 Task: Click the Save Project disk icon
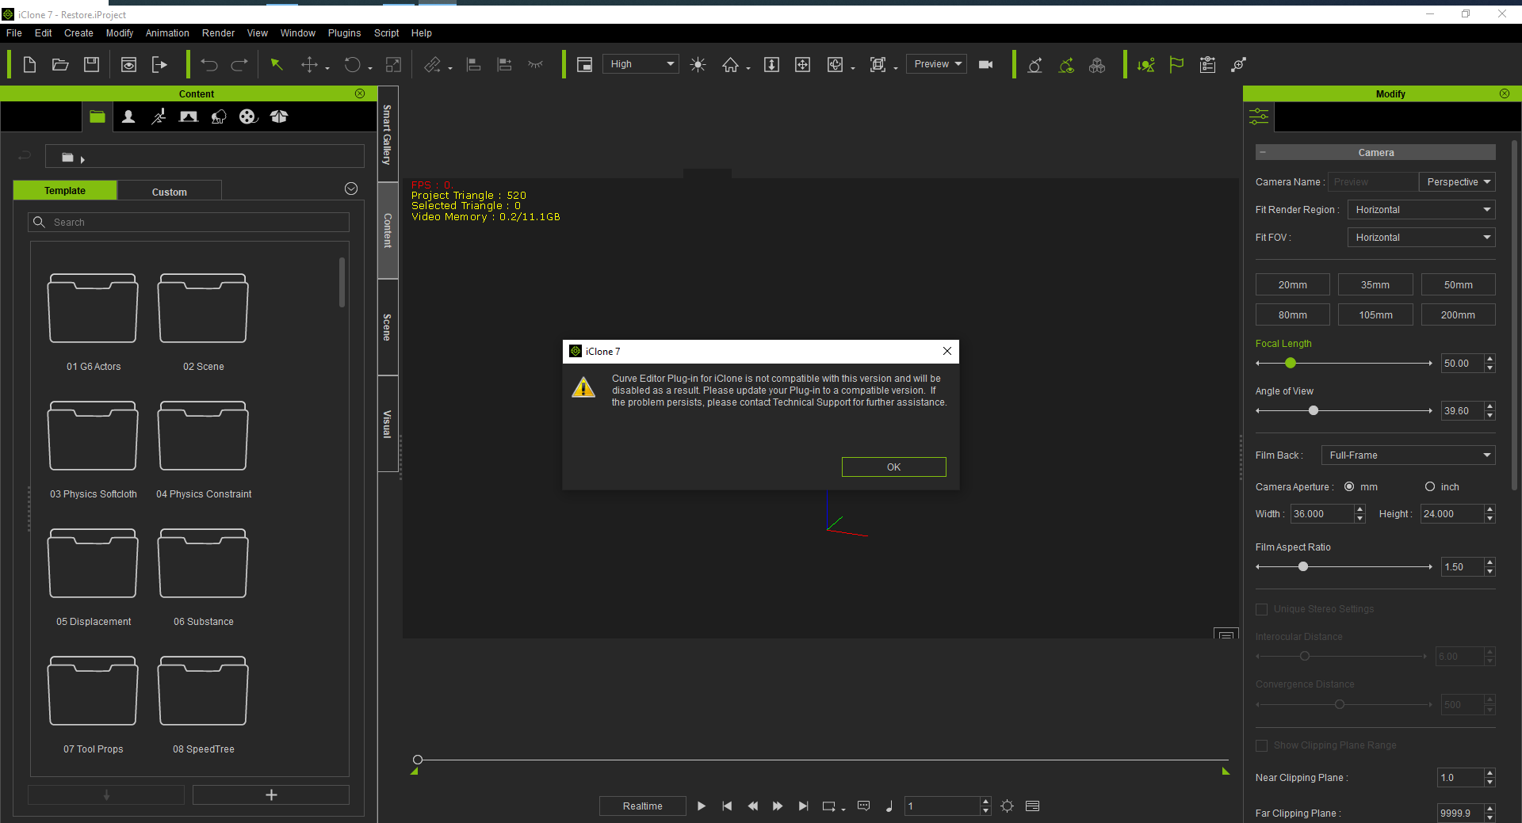(92, 65)
